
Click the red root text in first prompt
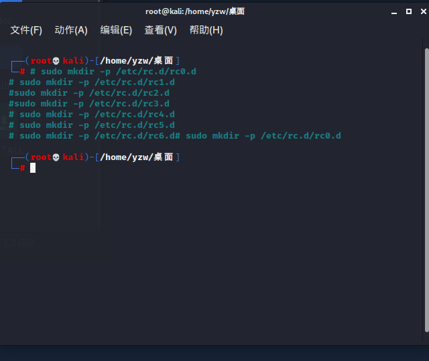[40, 61]
